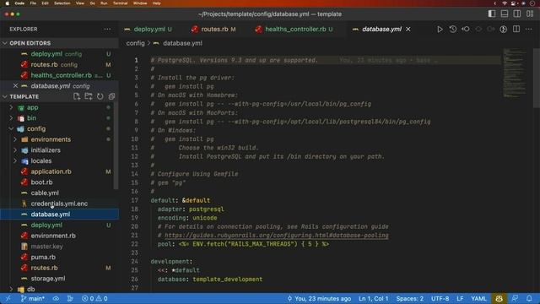Go to previous change icon

pyautogui.click(x=465, y=30)
